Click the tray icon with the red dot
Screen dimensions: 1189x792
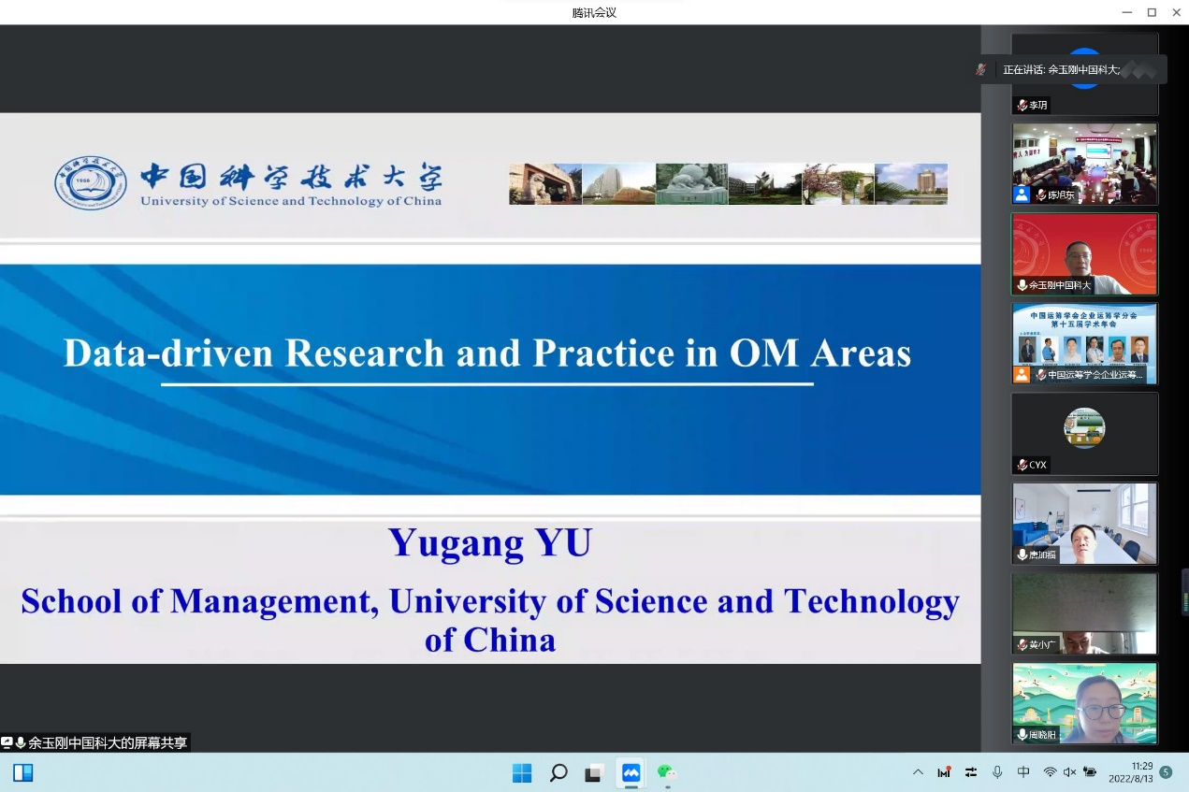[945, 772]
